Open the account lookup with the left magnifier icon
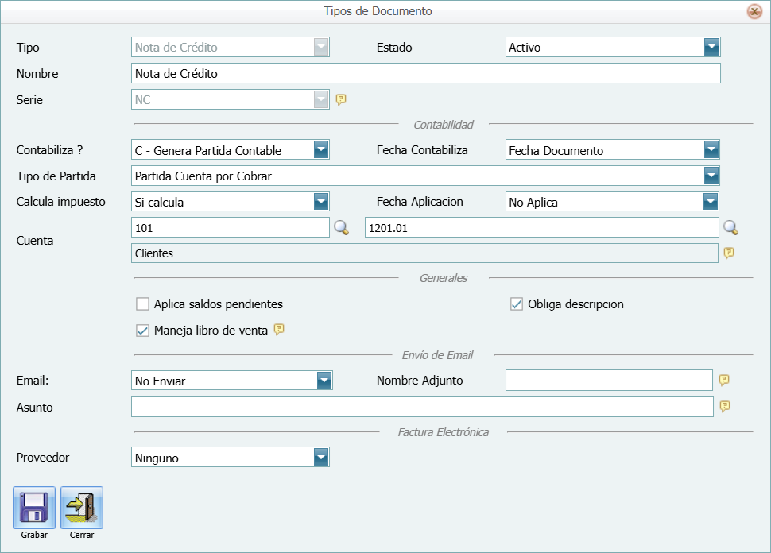The height and width of the screenshot is (553, 771). click(x=340, y=227)
